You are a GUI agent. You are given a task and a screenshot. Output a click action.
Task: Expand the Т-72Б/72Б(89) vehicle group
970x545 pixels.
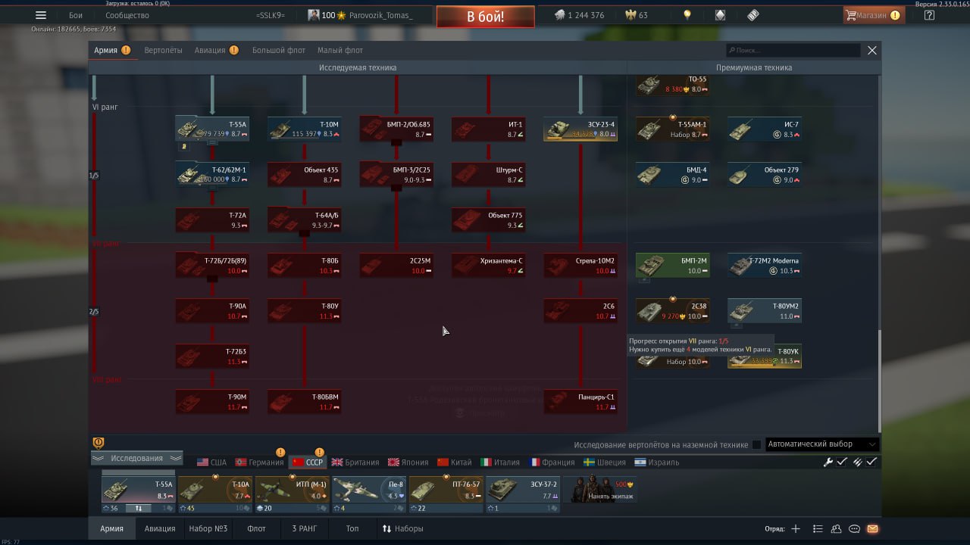point(212,279)
